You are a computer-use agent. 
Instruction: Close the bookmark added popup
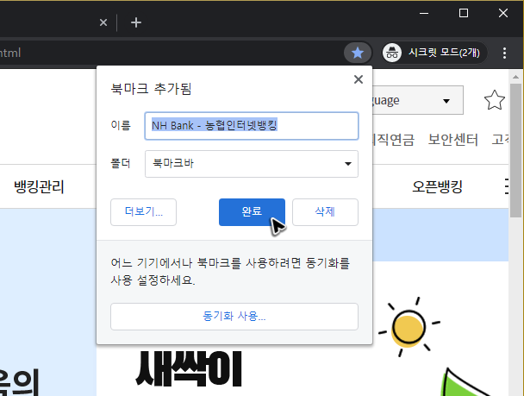pos(359,79)
